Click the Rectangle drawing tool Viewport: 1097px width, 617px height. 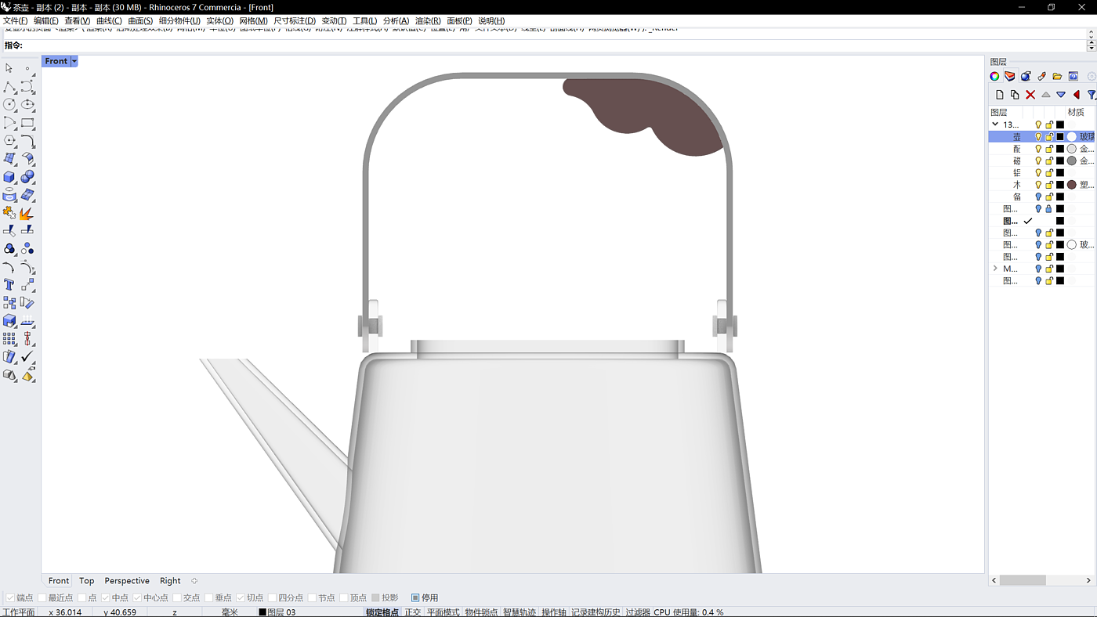click(27, 123)
